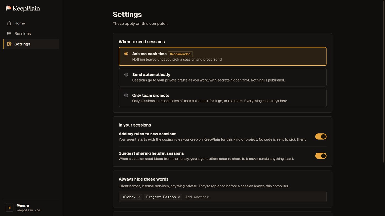Remove the Project Falcon hidden word tag

179,197
